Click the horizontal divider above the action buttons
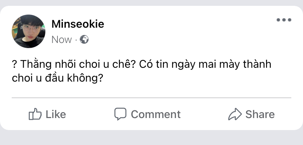 151,98
